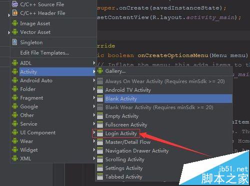
Task: Expand the XML submenu arrow
Action: (94, 158)
